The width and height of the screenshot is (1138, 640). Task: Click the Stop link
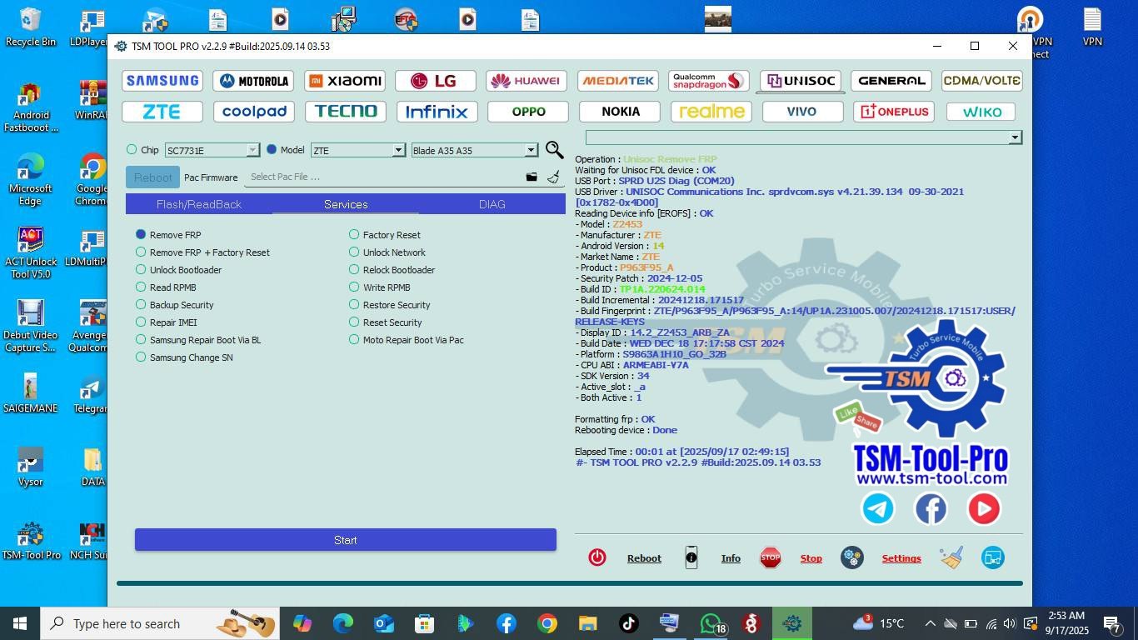[811, 558]
